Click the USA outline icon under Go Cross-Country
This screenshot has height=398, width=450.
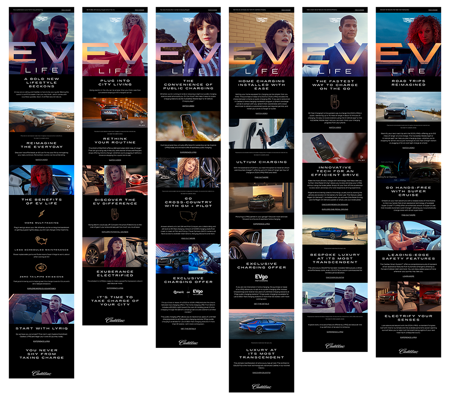coord(188,216)
